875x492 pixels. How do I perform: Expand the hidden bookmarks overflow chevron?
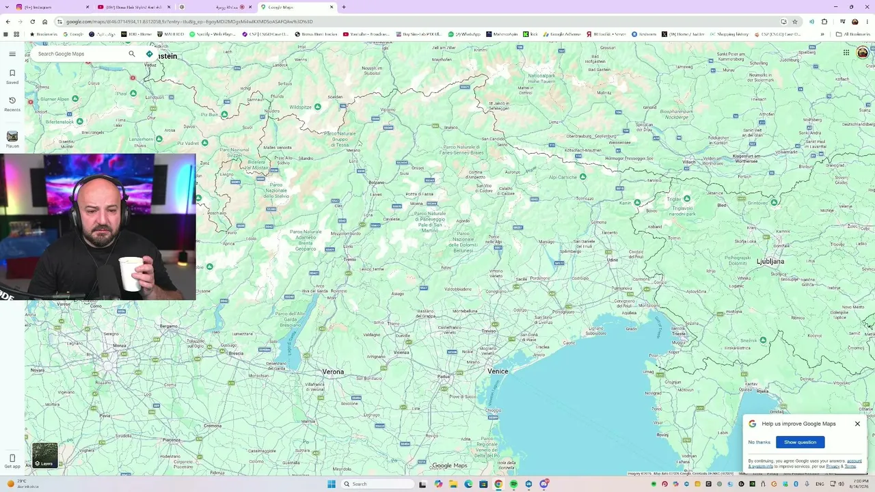(822, 34)
